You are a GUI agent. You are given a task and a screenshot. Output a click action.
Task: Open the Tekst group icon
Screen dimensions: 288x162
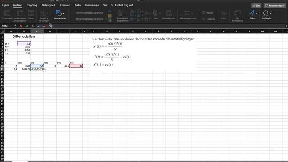(252, 13)
